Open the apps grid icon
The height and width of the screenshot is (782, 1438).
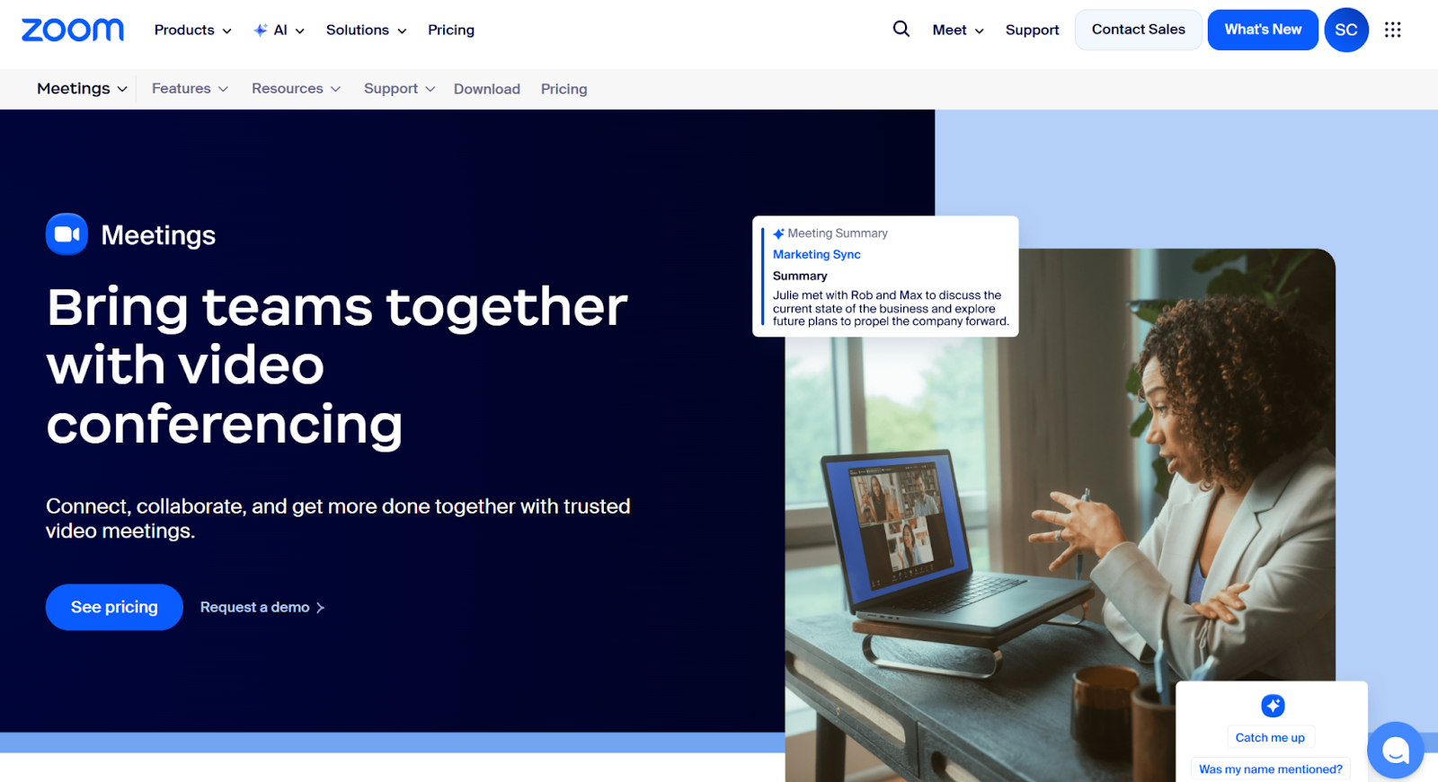[1392, 30]
